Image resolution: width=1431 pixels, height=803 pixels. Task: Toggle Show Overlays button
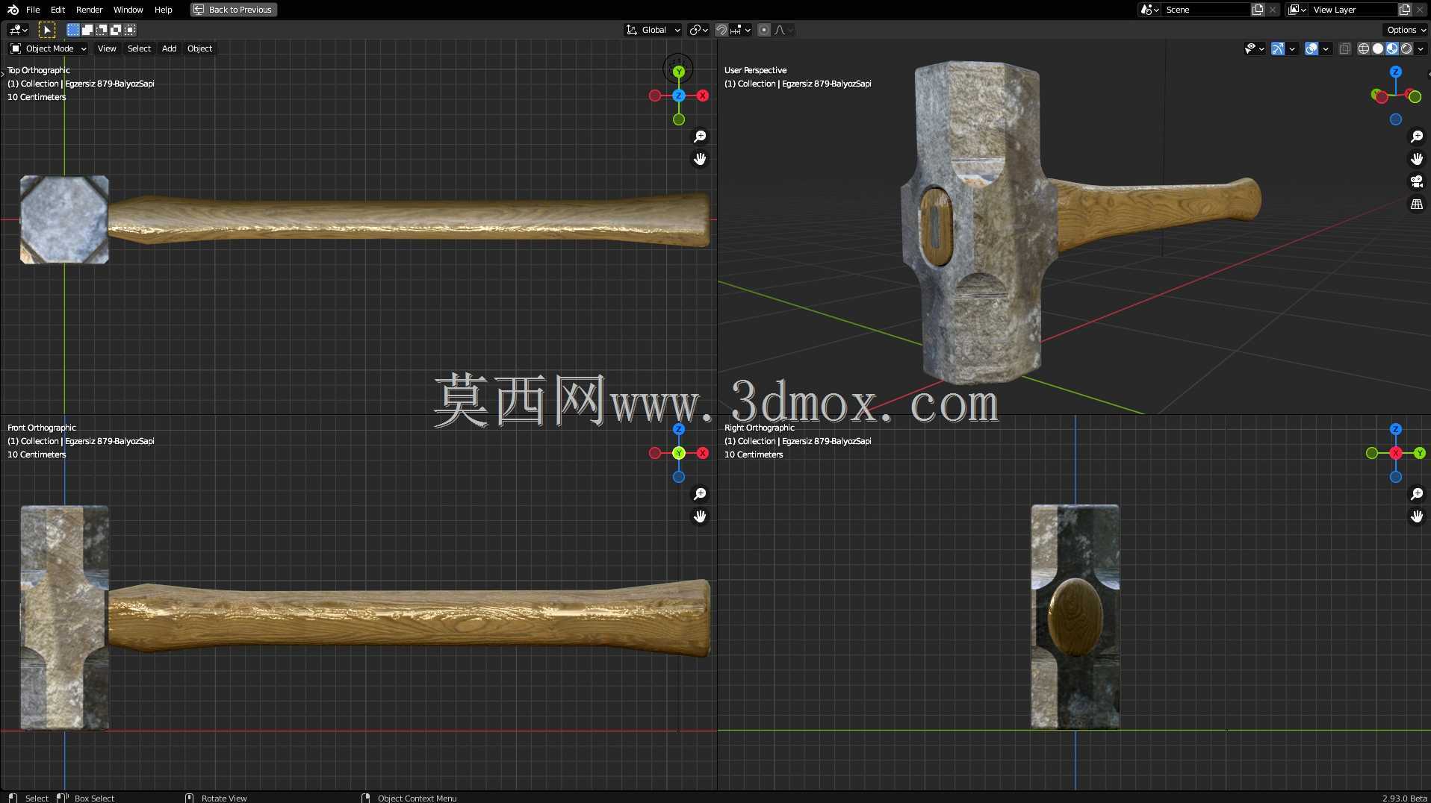pyautogui.click(x=1312, y=49)
